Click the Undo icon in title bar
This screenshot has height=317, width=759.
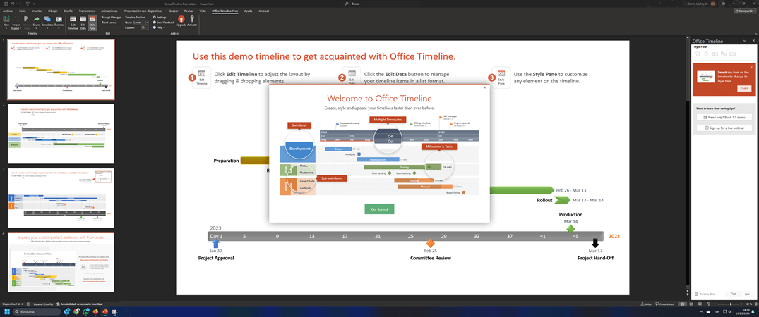(x=13, y=4)
